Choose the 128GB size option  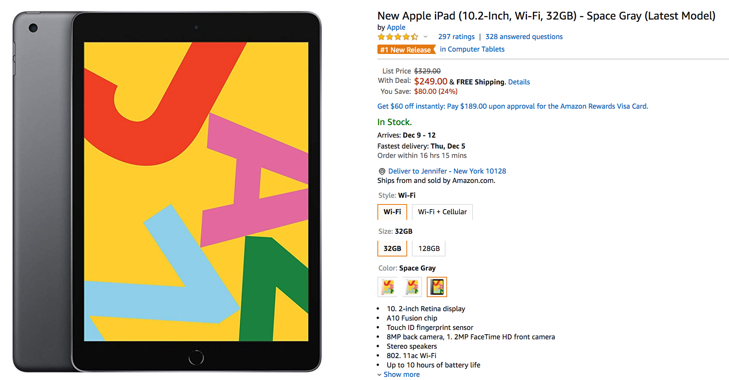click(x=429, y=249)
